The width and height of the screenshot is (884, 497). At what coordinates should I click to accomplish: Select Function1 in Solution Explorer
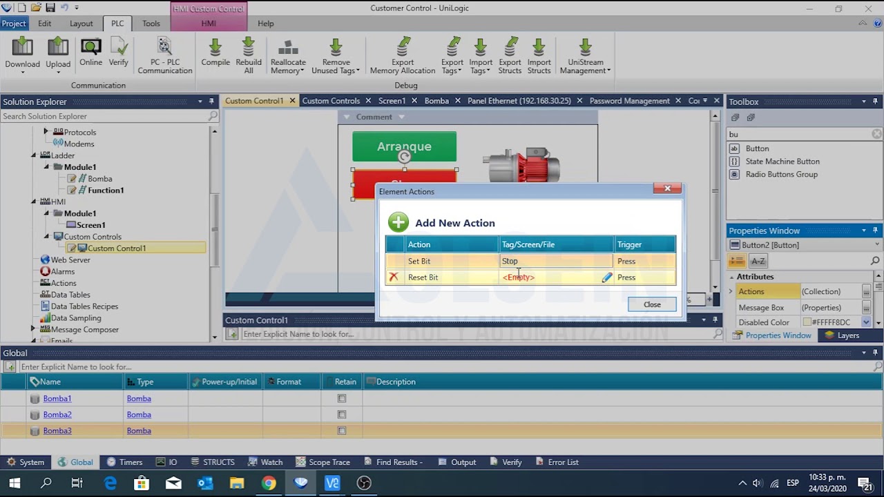point(106,191)
